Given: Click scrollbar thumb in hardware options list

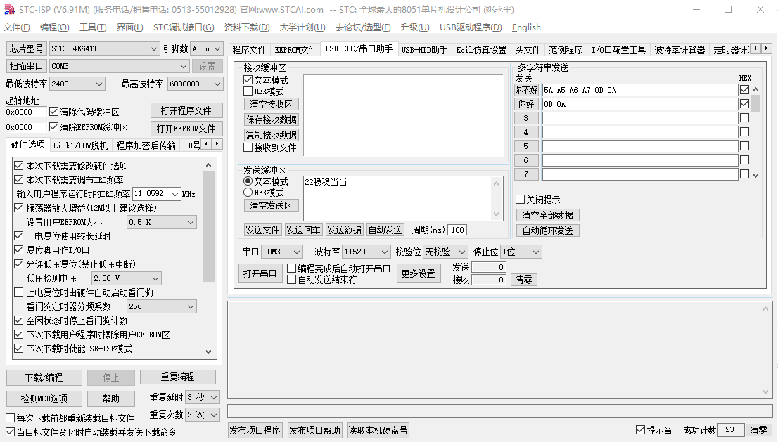Looking at the screenshot, I should [x=209, y=226].
